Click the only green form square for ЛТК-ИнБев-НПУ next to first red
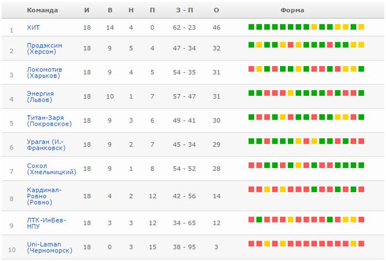Image resolution: width=386 pixels, height=261 pixels. point(259,220)
